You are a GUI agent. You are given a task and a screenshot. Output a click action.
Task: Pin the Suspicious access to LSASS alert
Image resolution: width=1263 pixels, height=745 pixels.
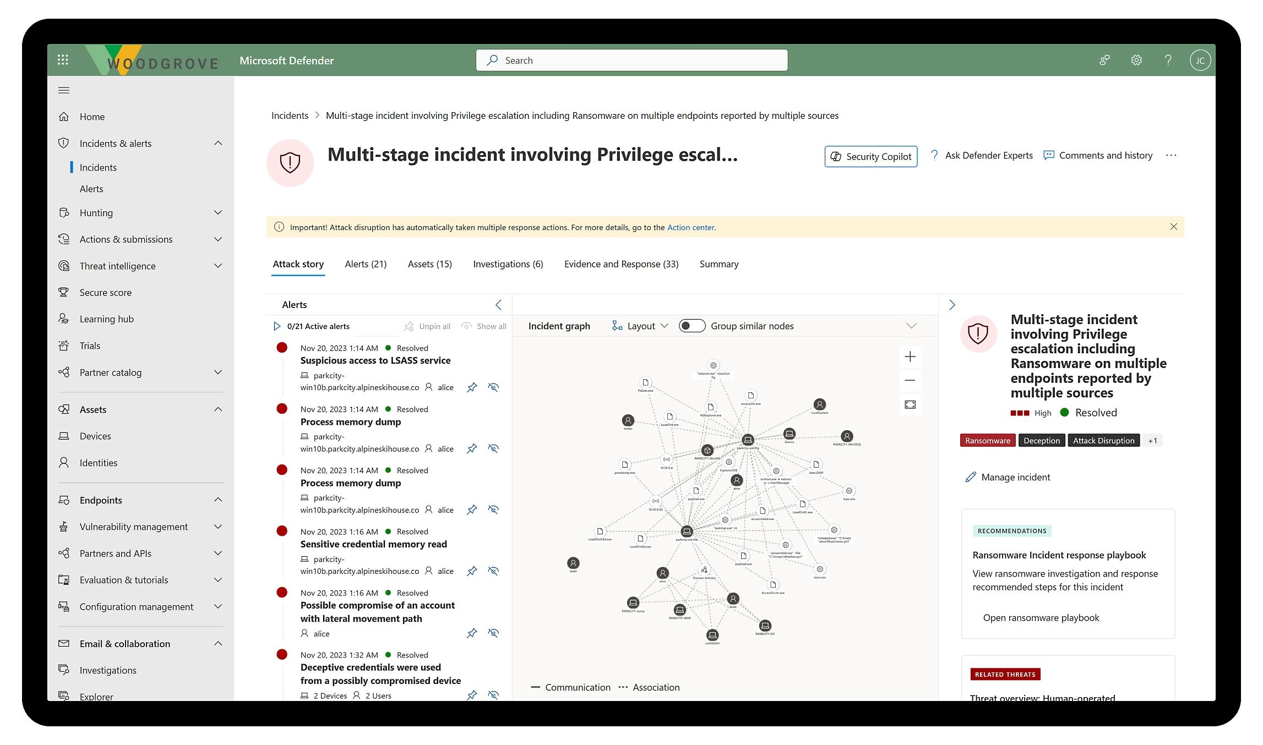point(472,387)
